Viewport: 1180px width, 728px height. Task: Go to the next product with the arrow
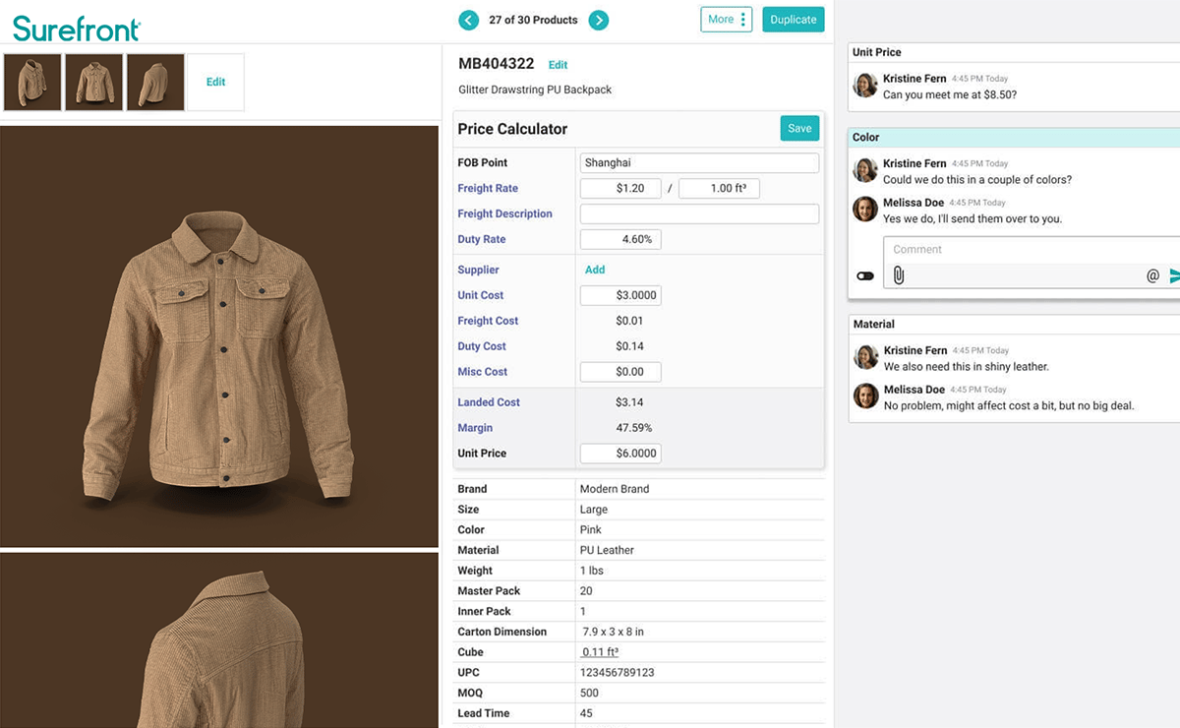point(598,20)
